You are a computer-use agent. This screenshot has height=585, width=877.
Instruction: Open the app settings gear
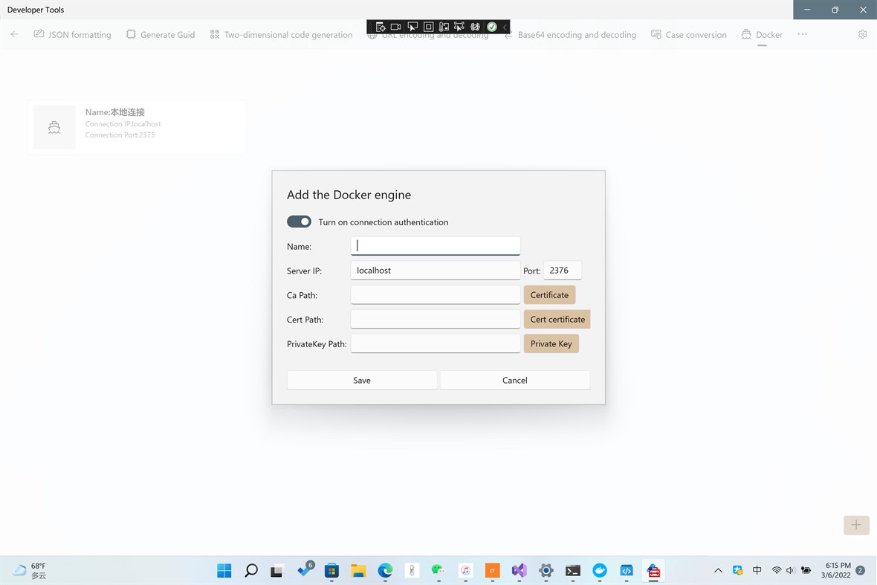click(x=862, y=34)
